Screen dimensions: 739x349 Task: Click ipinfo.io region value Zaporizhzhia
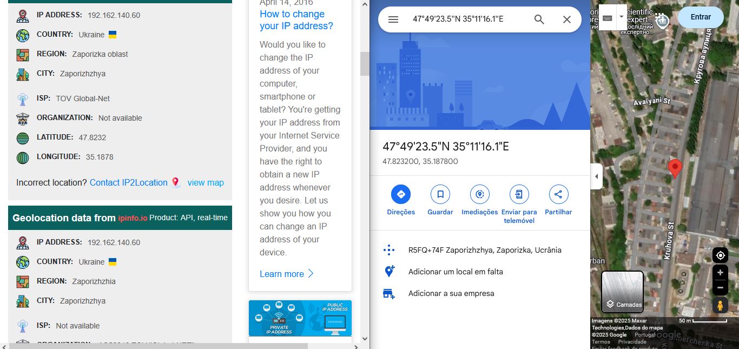coord(94,281)
